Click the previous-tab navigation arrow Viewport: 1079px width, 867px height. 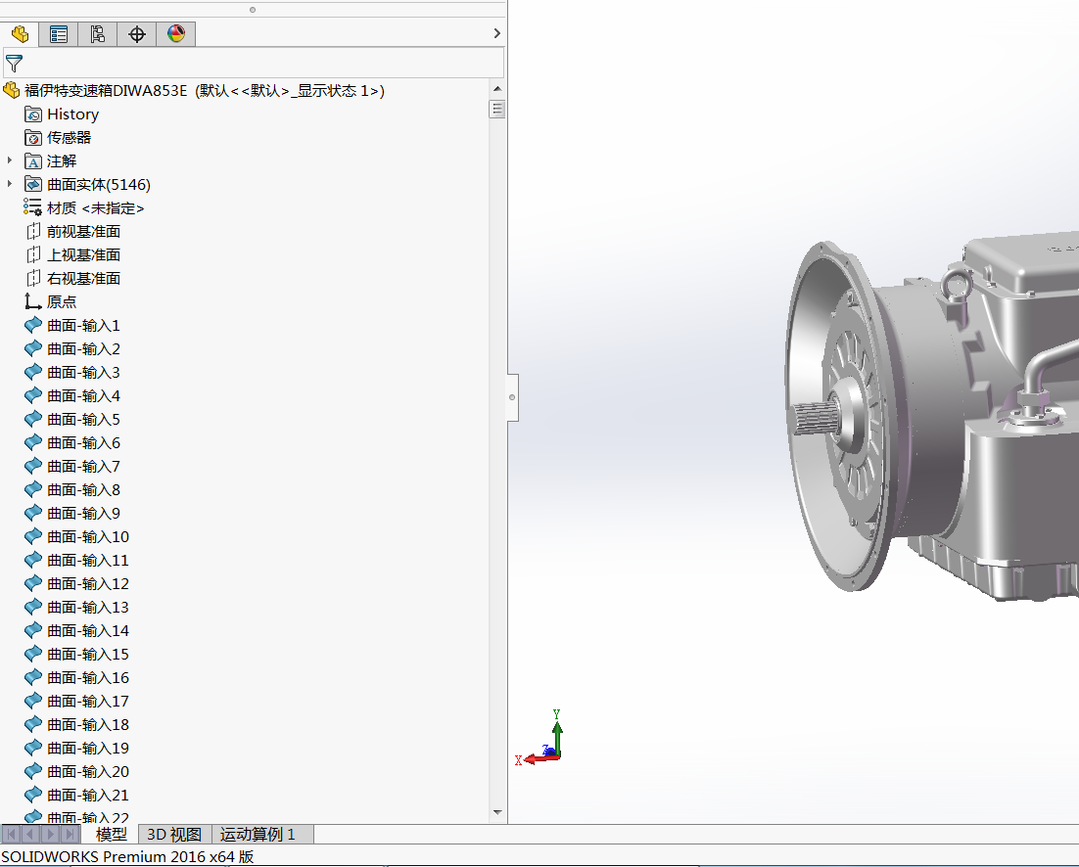(x=30, y=834)
